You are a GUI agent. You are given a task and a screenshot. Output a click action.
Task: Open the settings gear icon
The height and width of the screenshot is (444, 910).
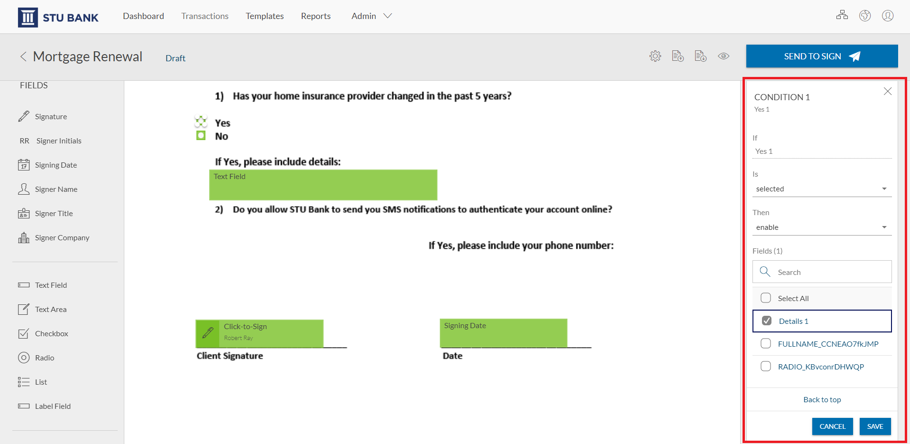(x=655, y=56)
